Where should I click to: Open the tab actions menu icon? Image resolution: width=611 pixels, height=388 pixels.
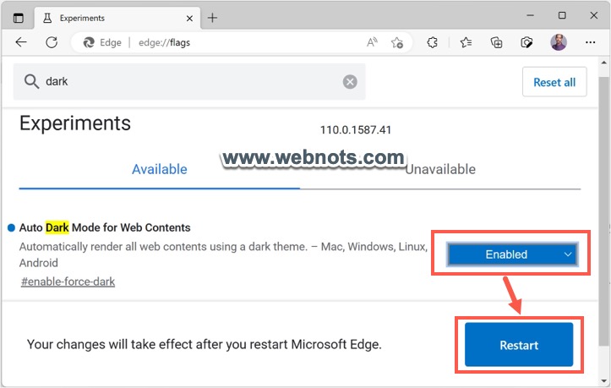(19, 17)
